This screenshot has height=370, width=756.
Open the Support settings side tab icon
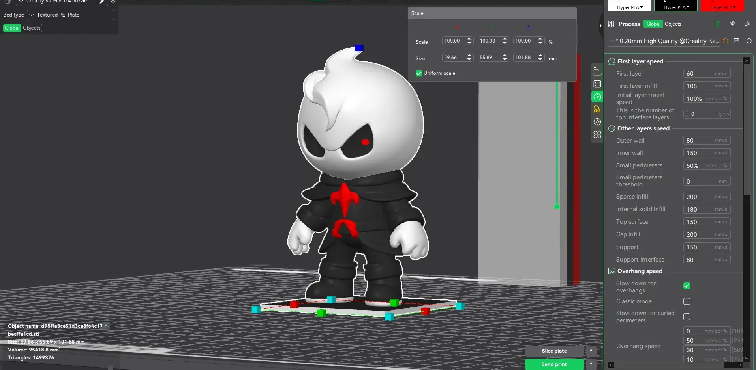[x=597, y=109]
